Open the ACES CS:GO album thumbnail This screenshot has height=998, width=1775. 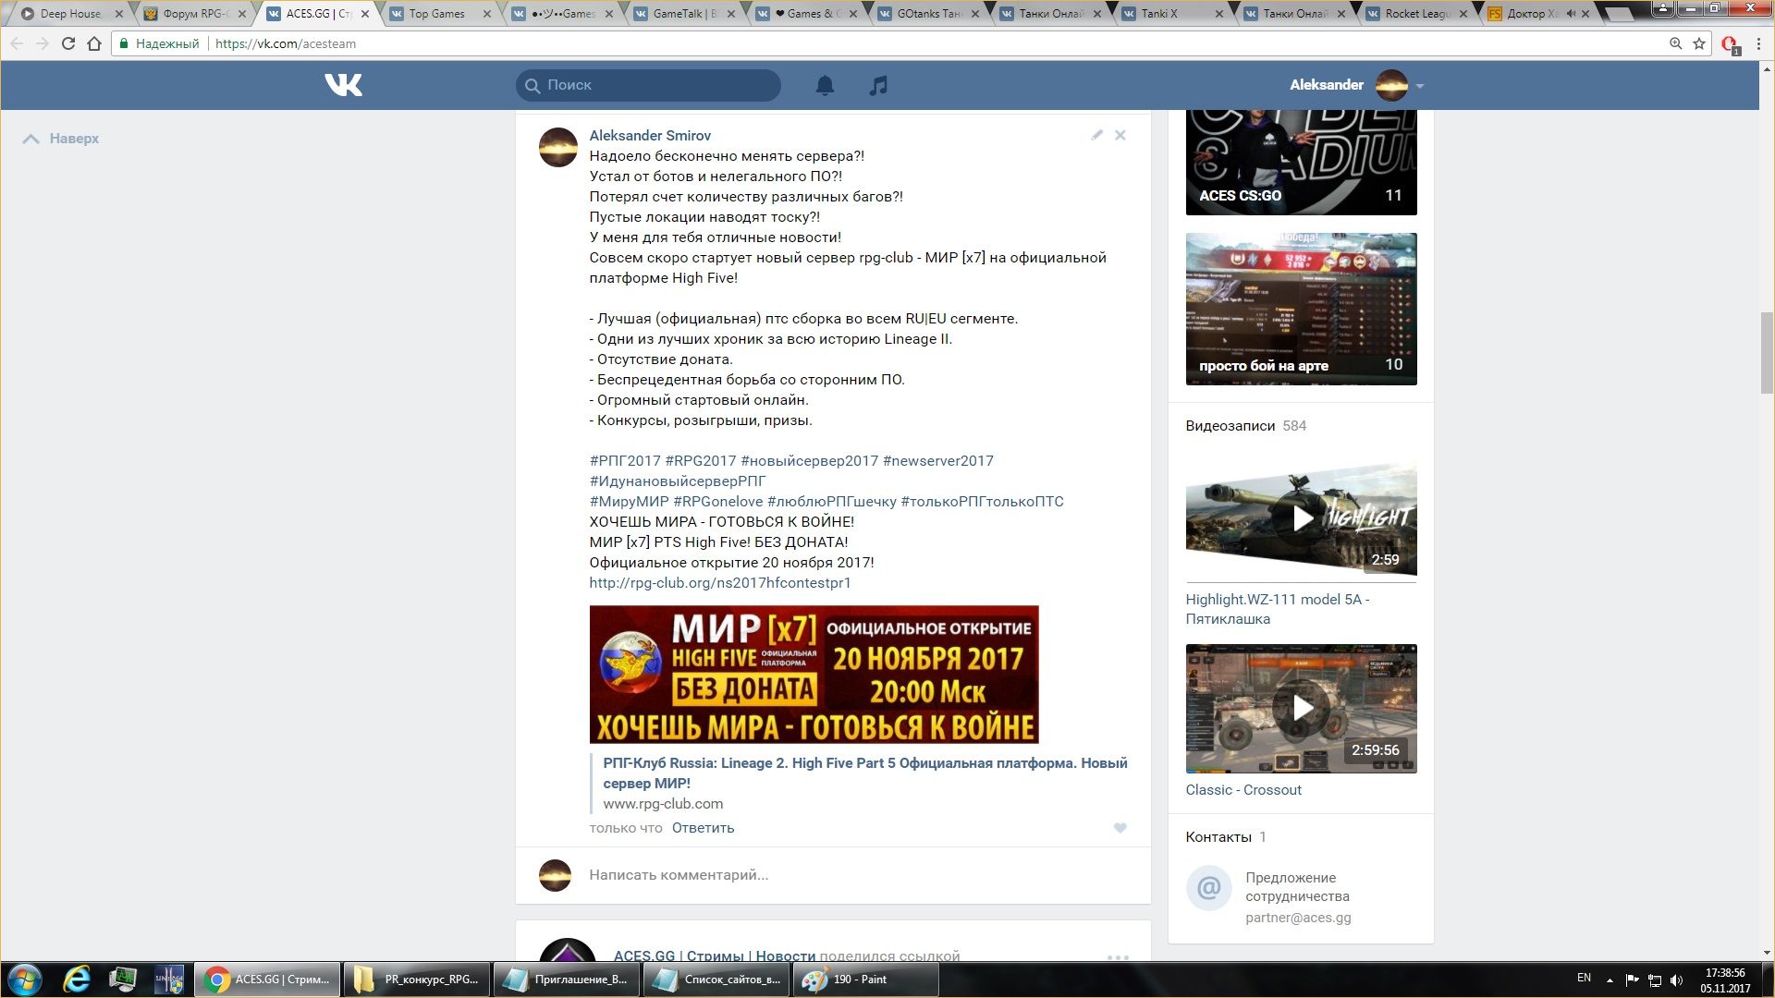pos(1301,162)
